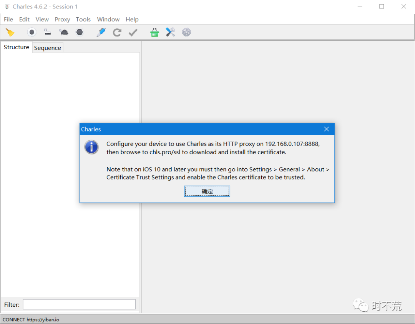Toggle SSL proxying toolbar icon
415x324 pixels.
pos(47,32)
